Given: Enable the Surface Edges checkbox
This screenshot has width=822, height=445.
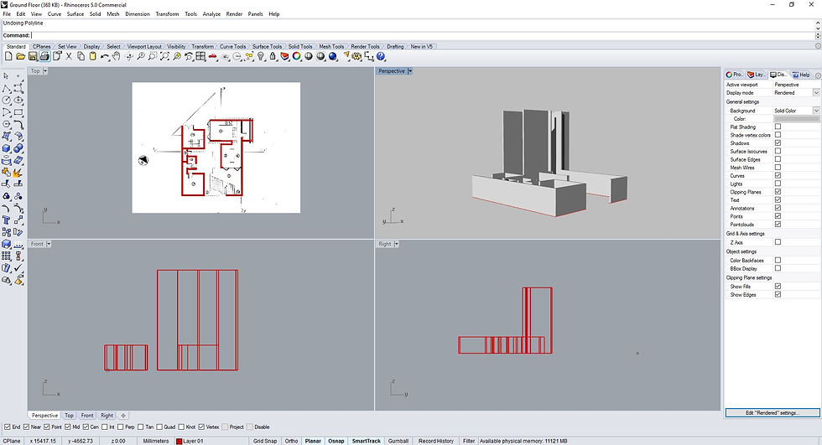Looking at the screenshot, I should click(x=778, y=159).
